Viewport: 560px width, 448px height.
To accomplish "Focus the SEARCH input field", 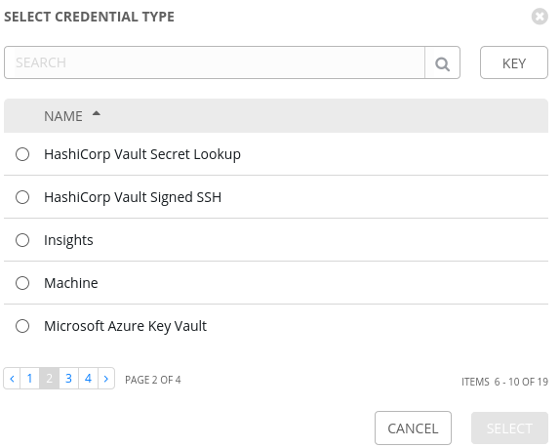I will [215, 62].
